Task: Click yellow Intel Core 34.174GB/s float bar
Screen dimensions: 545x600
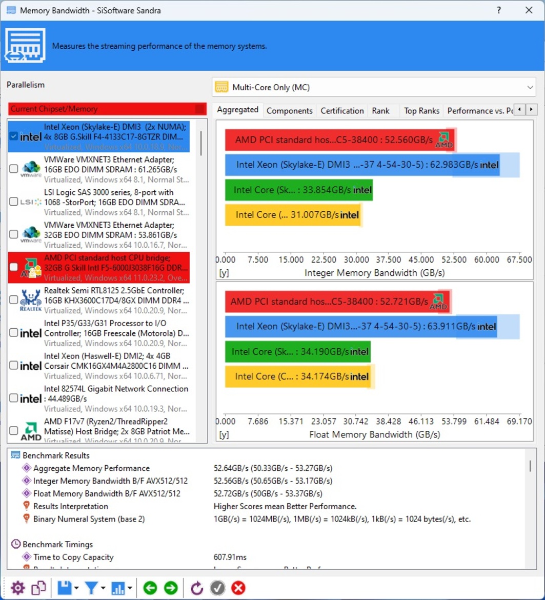Action: point(297,377)
